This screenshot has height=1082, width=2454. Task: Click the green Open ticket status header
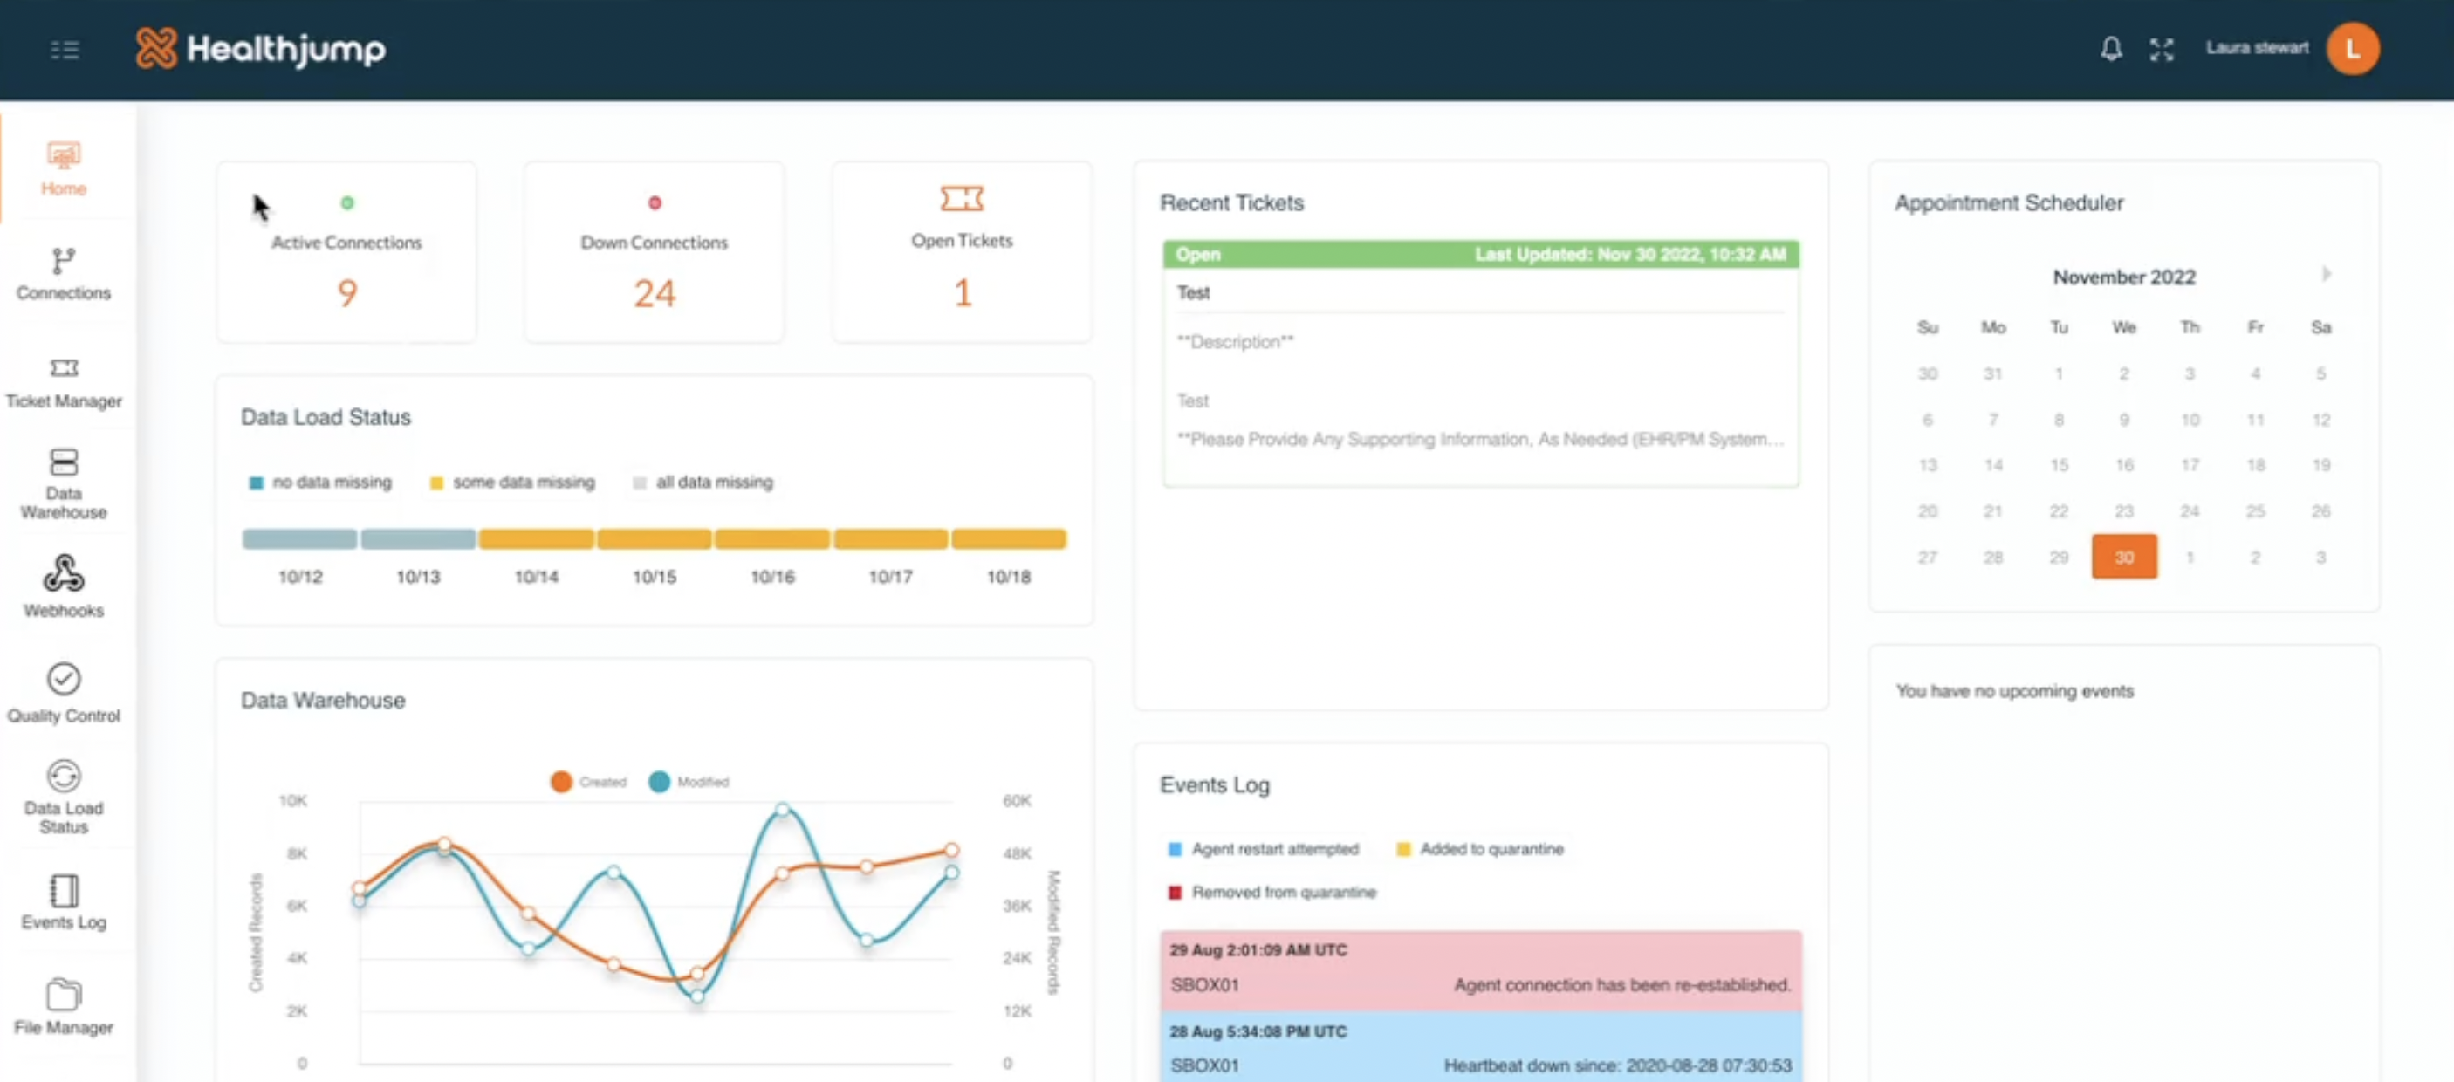point(1480,254)
